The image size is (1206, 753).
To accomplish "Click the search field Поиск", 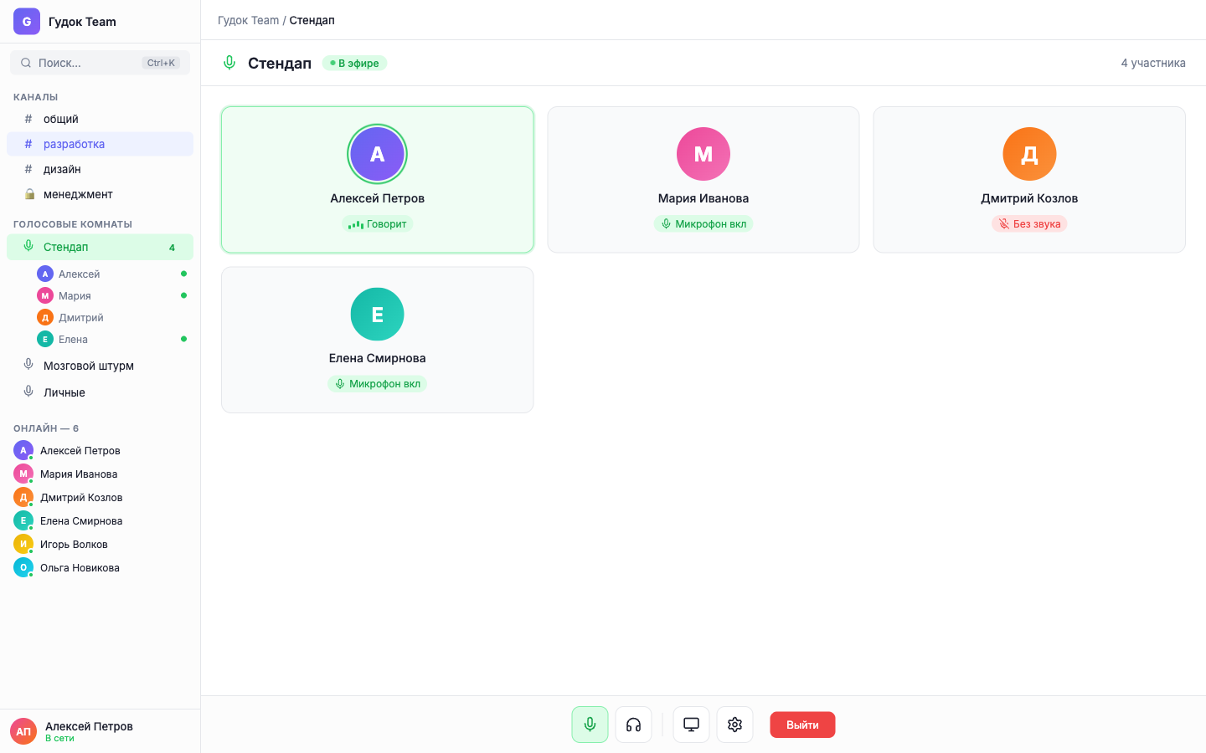I will click(x=88, y=63).
